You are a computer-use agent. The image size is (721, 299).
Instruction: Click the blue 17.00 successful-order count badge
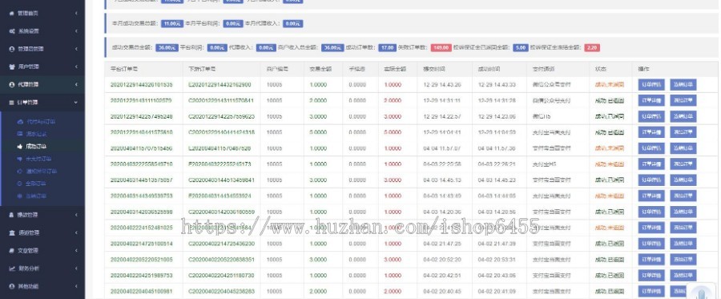tap(387, 47)
